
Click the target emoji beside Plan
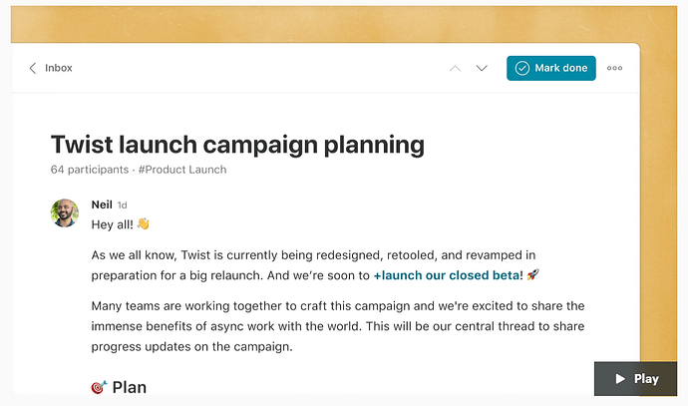[99, 387]
